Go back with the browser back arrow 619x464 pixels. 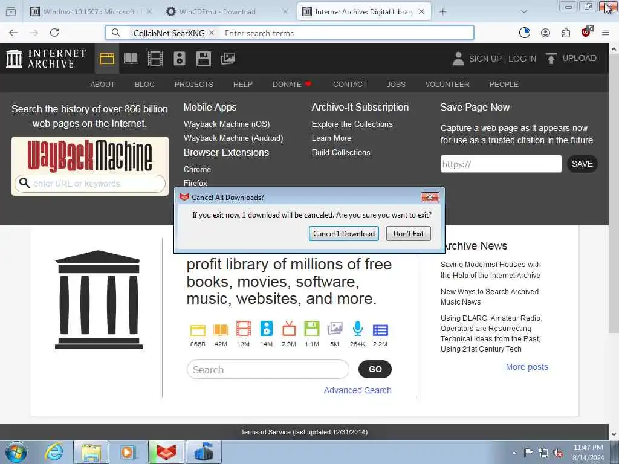(13, 33)
